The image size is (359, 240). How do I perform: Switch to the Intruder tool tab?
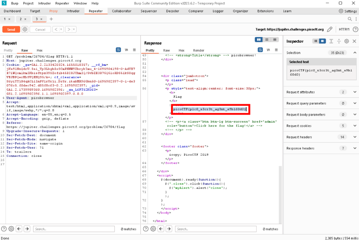pyautogui.click(x=73, y=11)
